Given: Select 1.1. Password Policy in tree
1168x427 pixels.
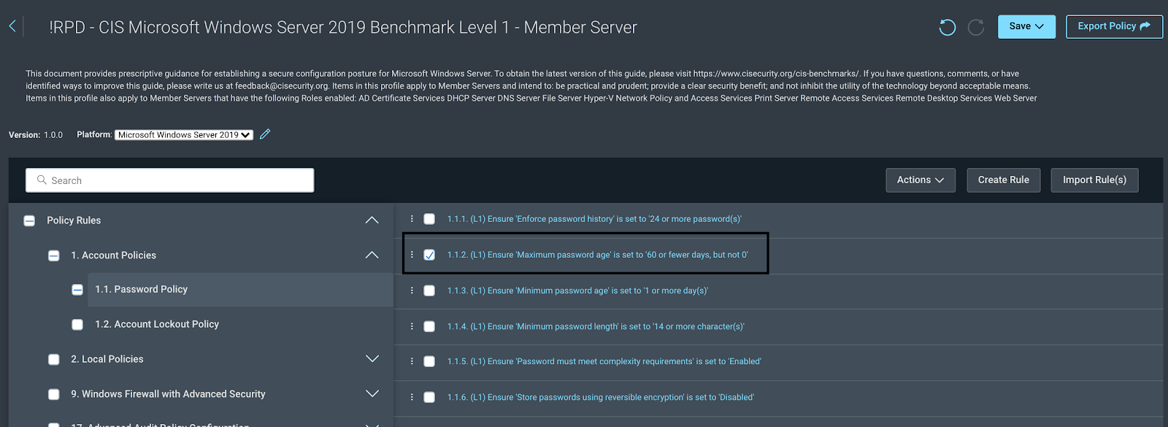Looking at the screenshot, I should pyautogui.click(x=141, y=290).
